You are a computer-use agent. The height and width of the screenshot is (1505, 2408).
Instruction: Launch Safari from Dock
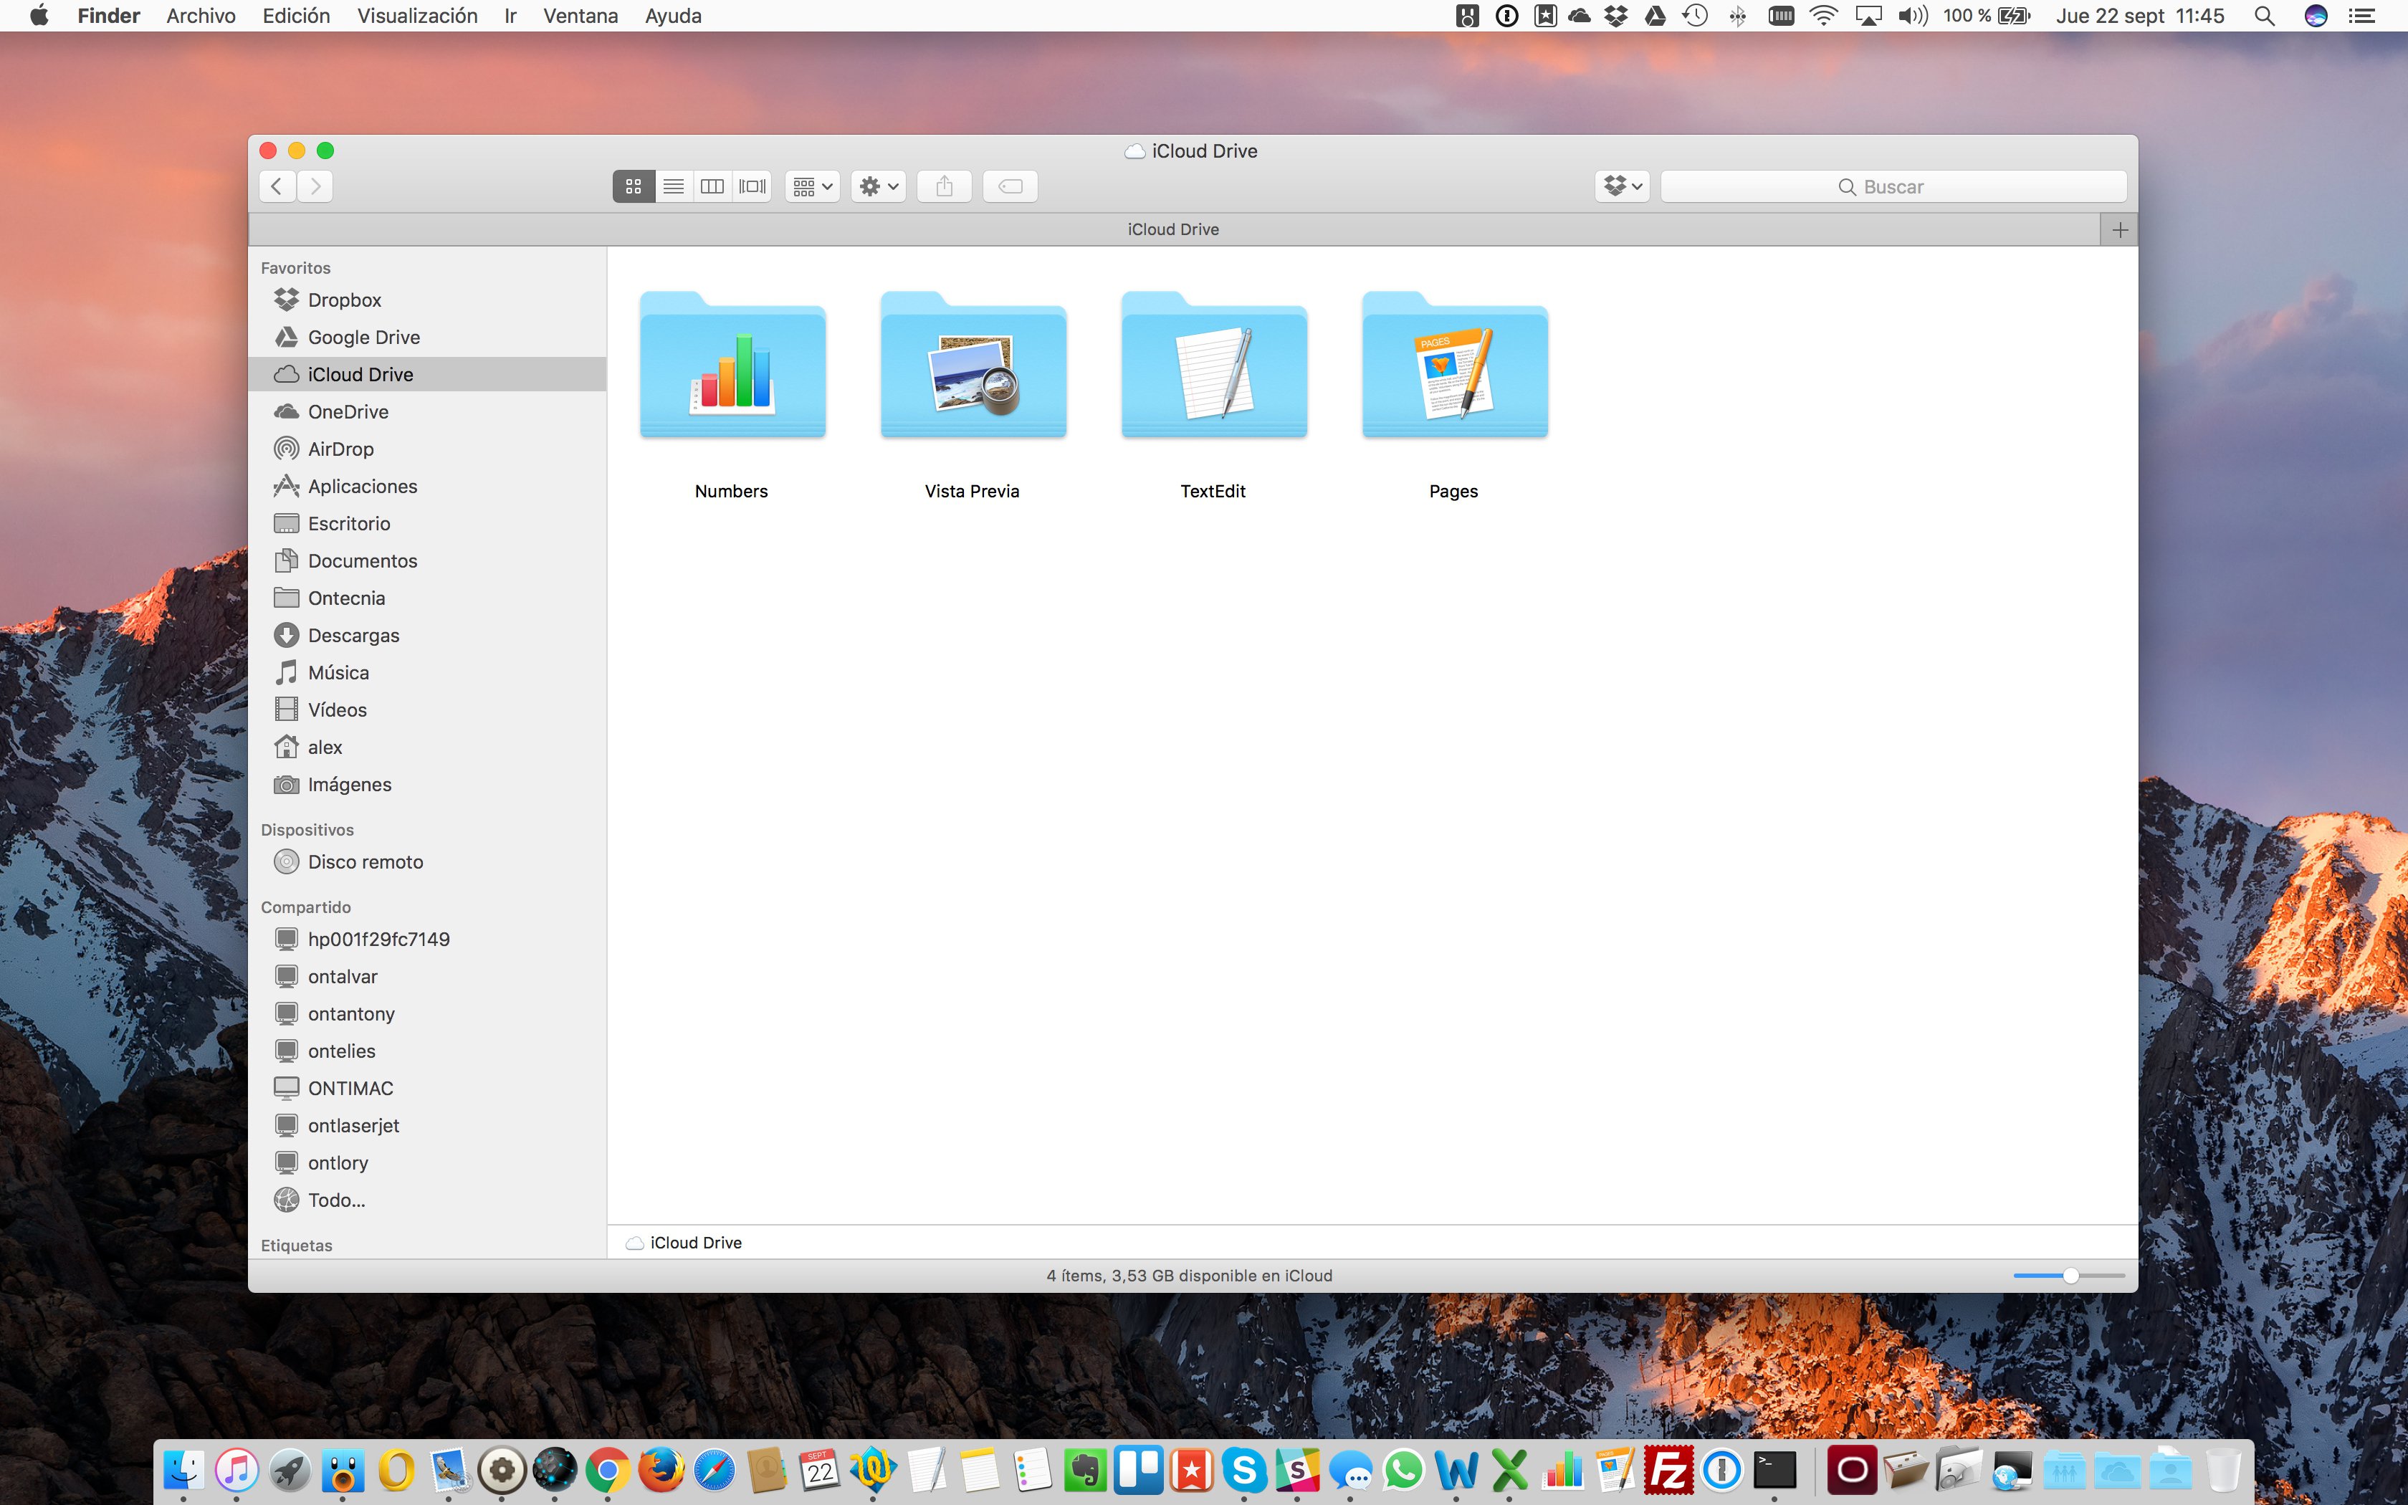pyautogui.click(x=714, y=1469)
